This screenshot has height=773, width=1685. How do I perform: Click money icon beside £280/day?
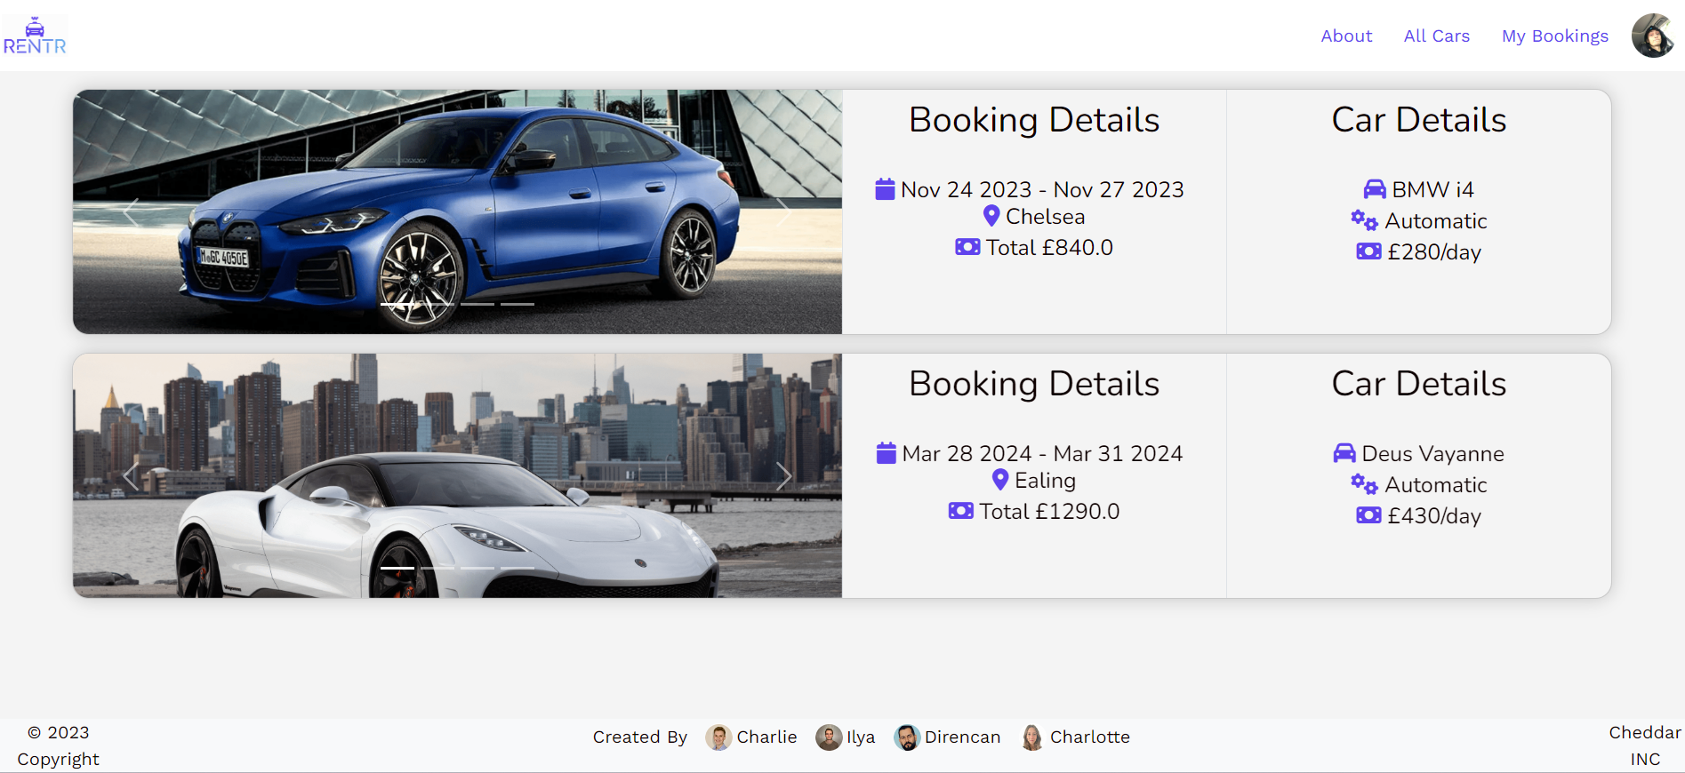pos(1368,251)
